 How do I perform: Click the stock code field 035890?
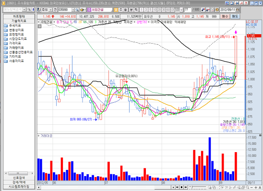click(65, 10)
